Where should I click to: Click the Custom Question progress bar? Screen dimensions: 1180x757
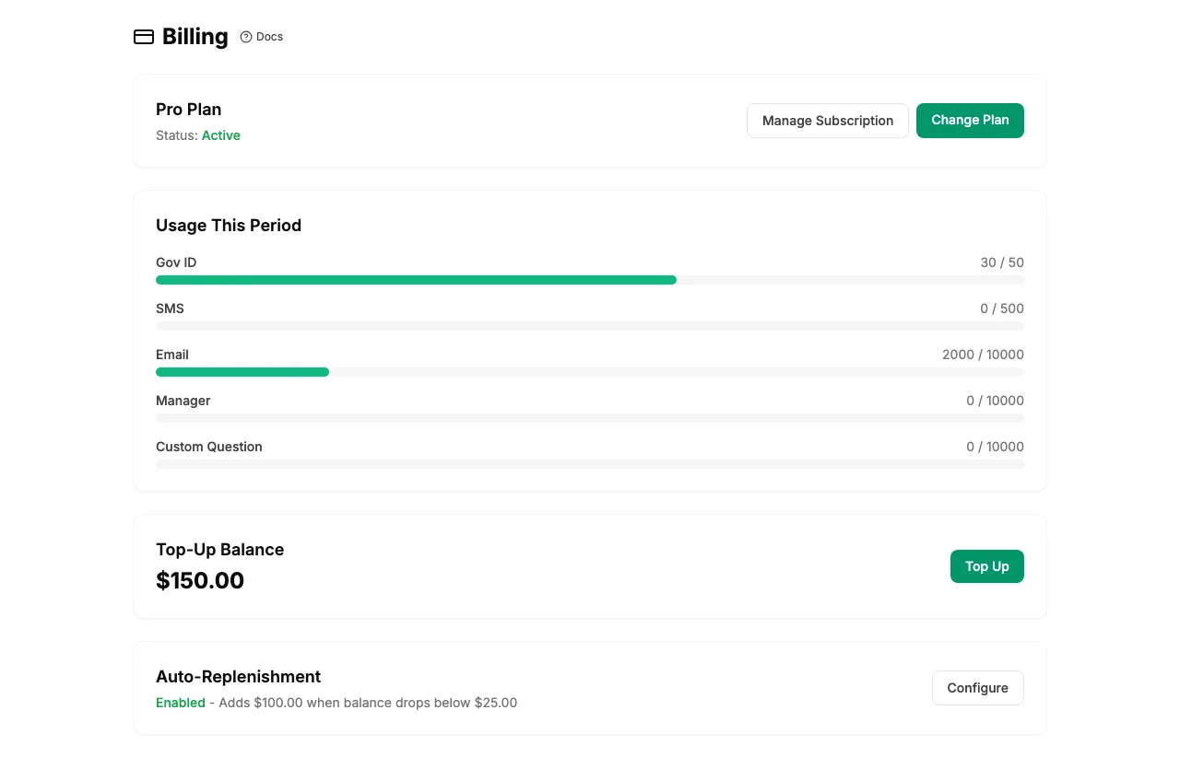(x=590, y=463)
